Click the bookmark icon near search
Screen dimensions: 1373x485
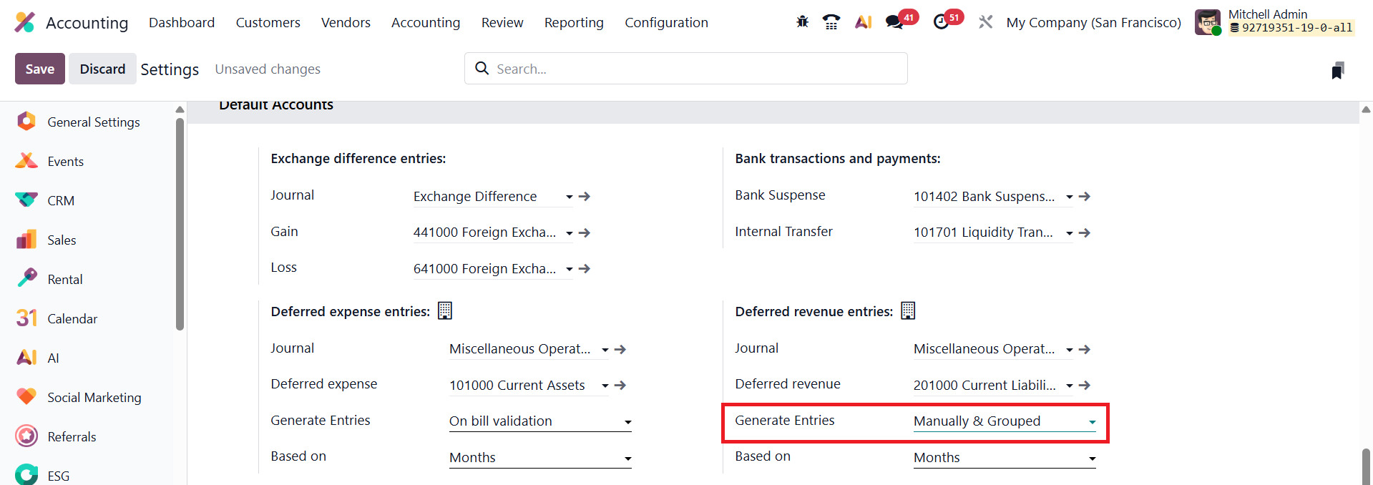pos(1337,70)
